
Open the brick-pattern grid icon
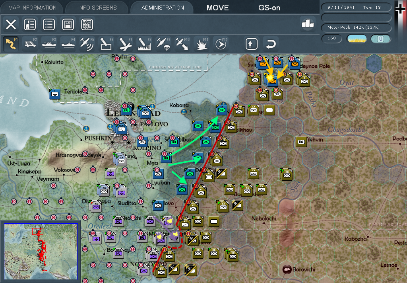(x=87, y=24)
